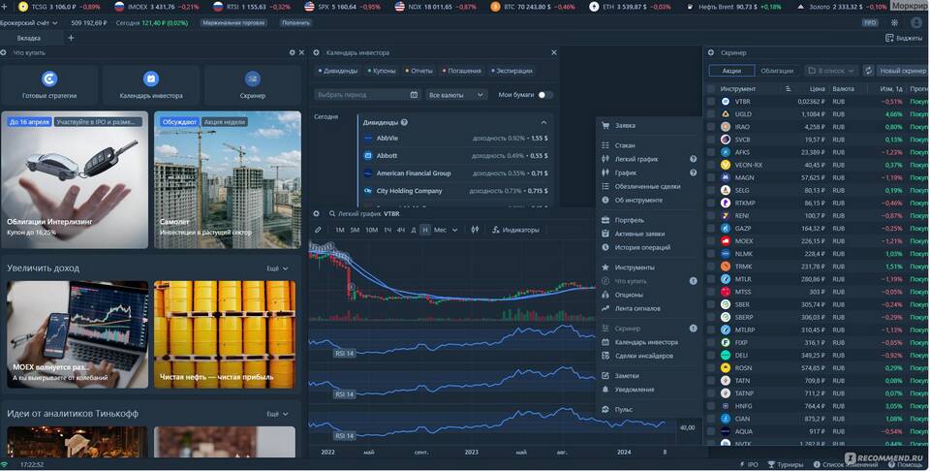The image size is (930, 471).
Task: Choose Заявка from widgets menu
Action: click(647, 126)
